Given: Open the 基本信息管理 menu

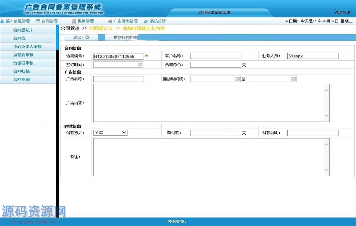Looking at the screenshot, I should pyautogui.click(x=18, y=21).
